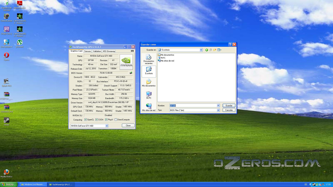Image resolution: width=333 pixels, height=187 pixels.
Task: Click the ES language indicator in taskbar
Action: [306, 184]
